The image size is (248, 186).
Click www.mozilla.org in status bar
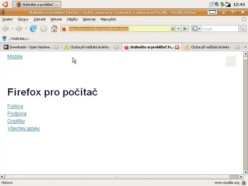point(227,183)
